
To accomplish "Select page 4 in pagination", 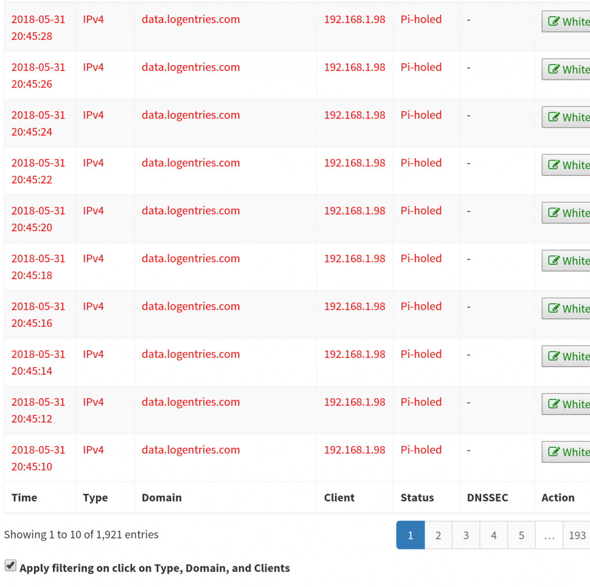I will click(493, 535).
